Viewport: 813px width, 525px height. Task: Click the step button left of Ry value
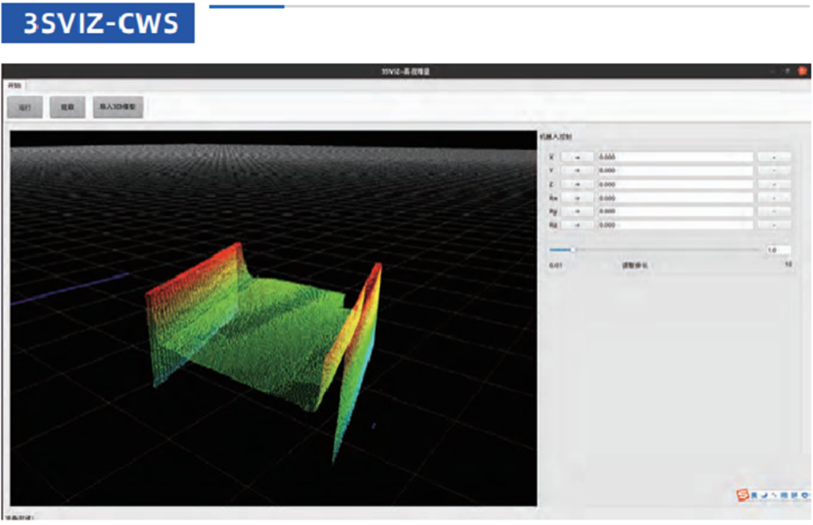(x=577, y=211)
